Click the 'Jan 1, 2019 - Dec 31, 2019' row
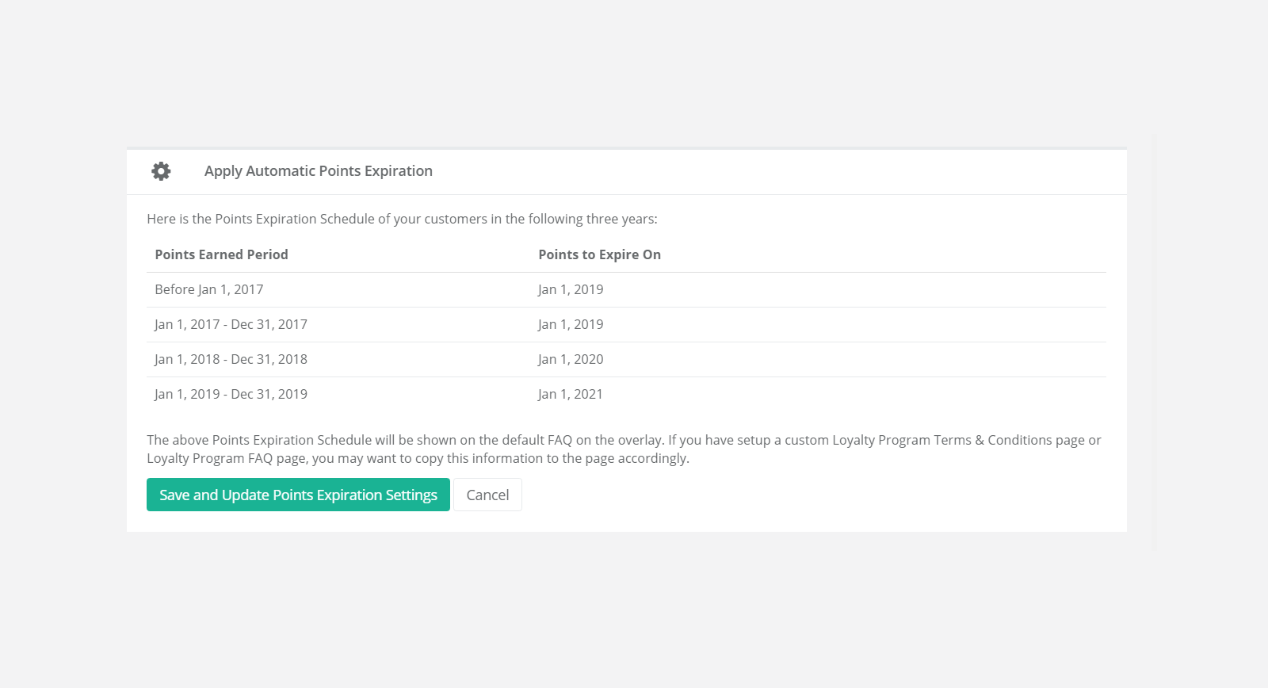This screenshot has height=688, width=1268. click(x=231, y=394)
